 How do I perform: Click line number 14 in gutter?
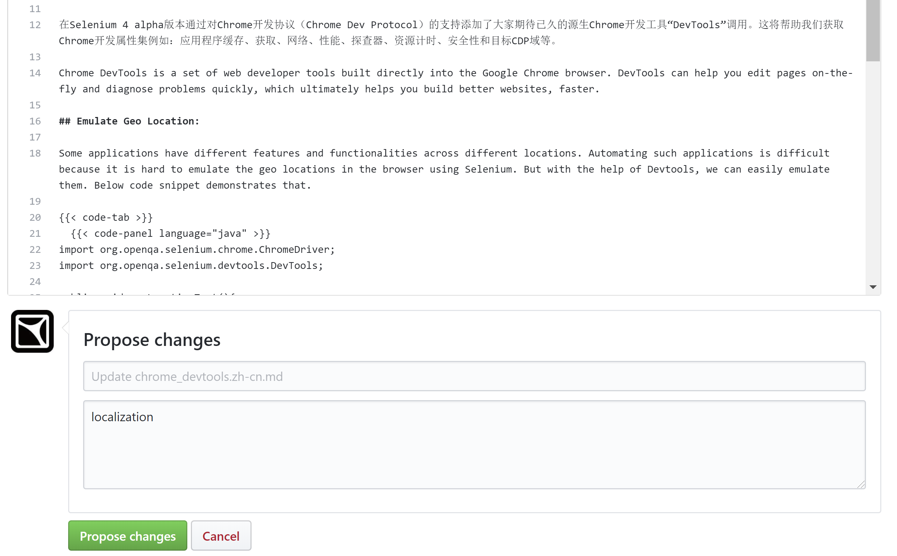click(35, 73)
